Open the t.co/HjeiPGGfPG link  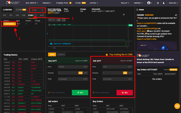[x=147, y=23]
